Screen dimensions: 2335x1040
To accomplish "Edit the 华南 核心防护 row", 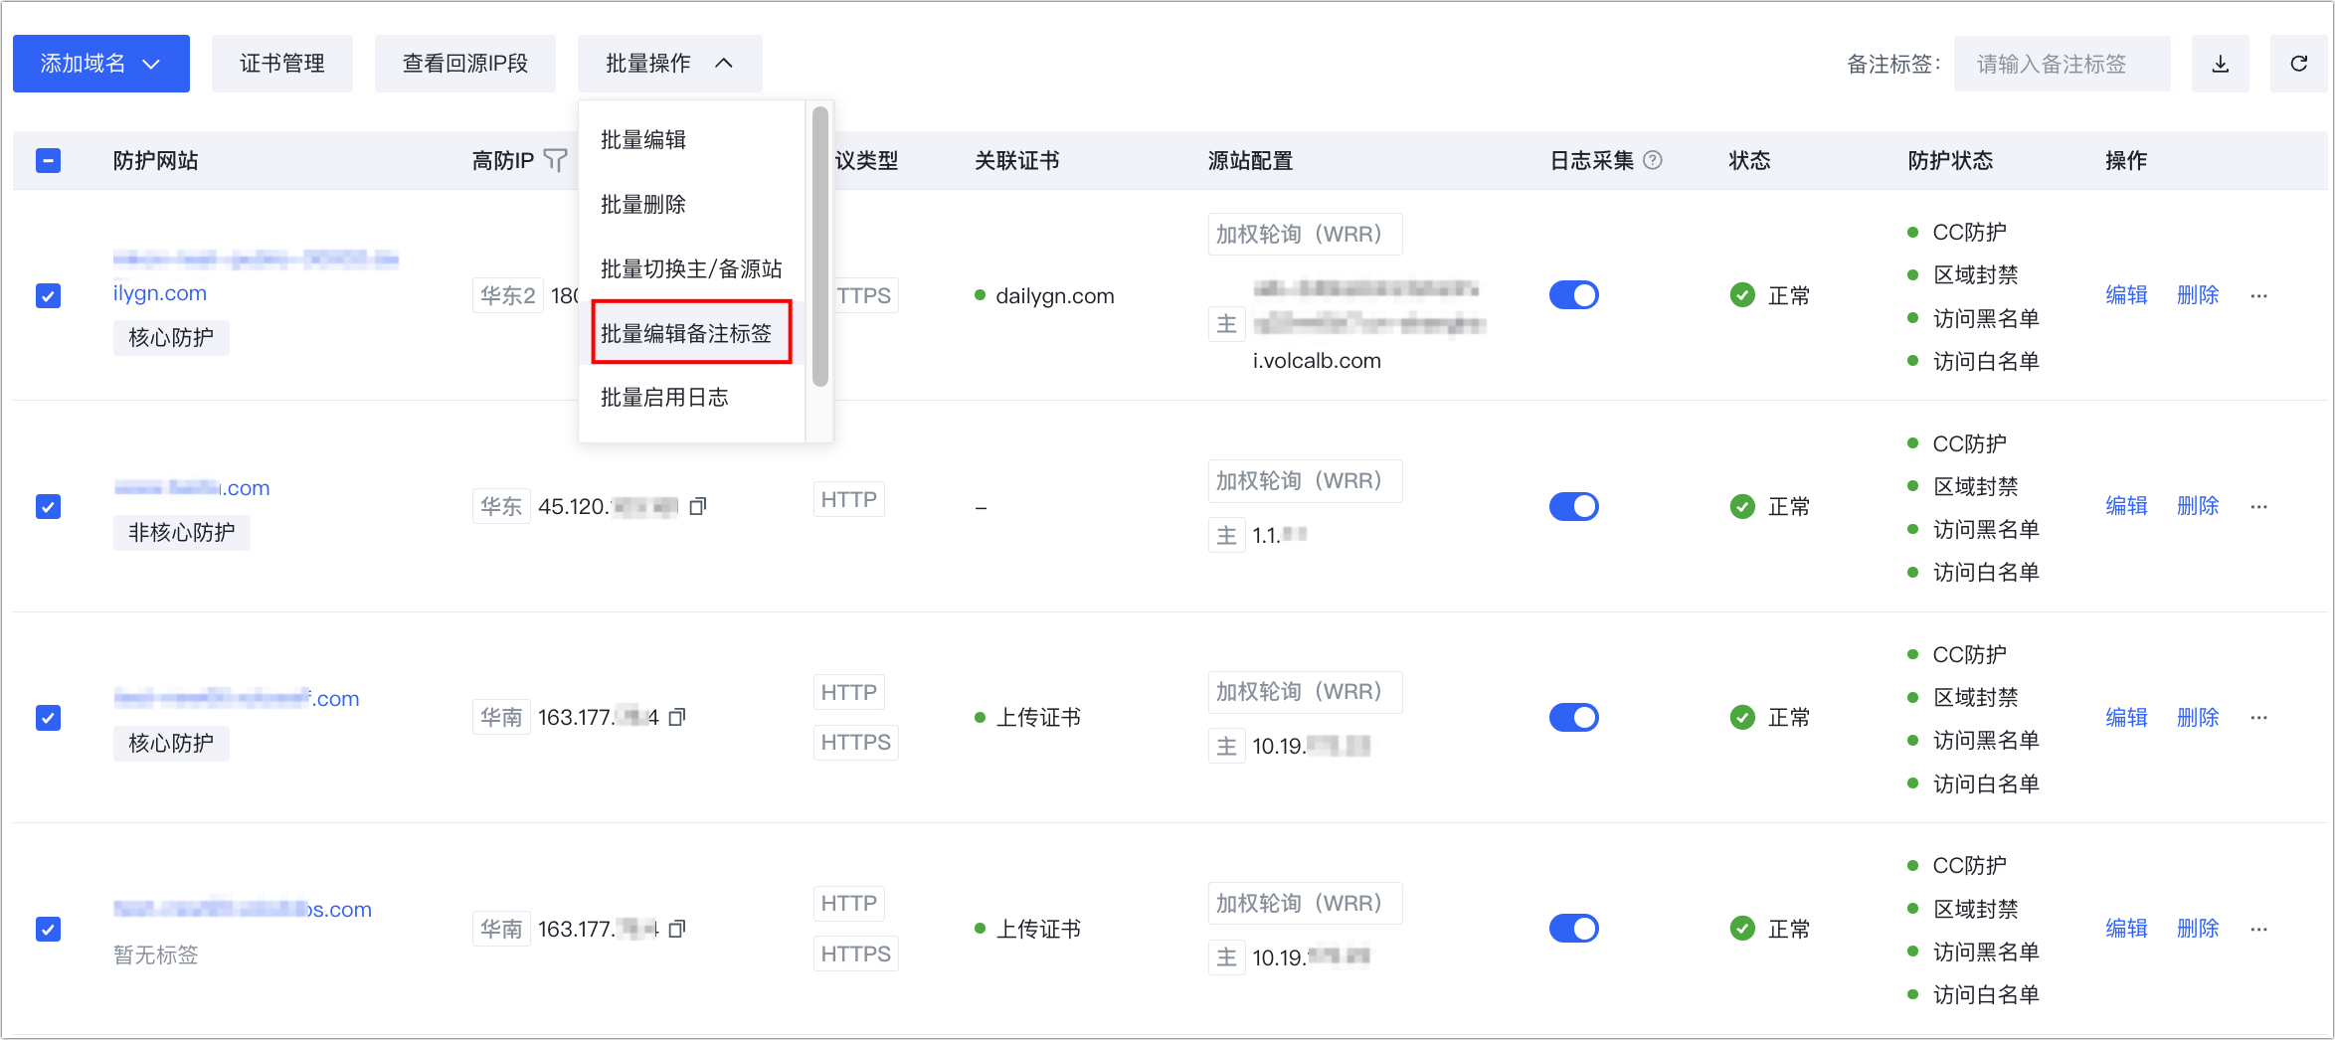I will (x=2126, y=717).
